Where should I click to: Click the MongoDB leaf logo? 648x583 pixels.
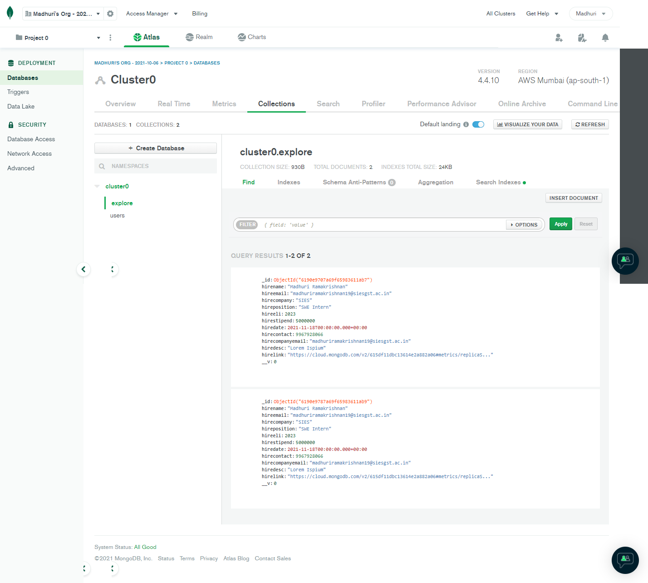click(x=10, y=13)
